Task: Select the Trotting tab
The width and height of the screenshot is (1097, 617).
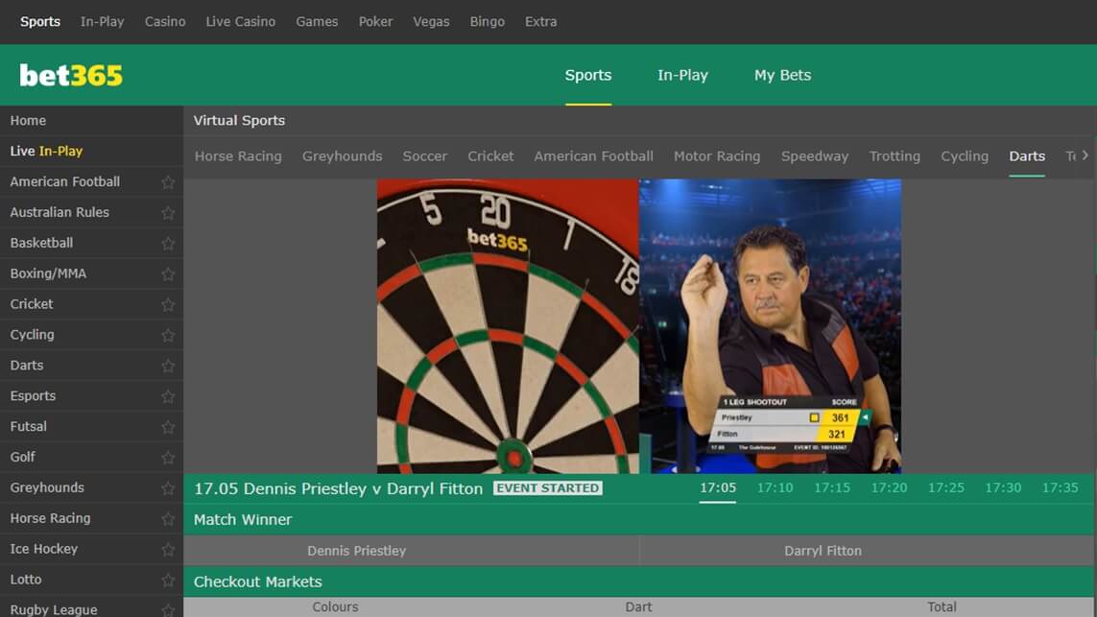Action: [894, 156]
